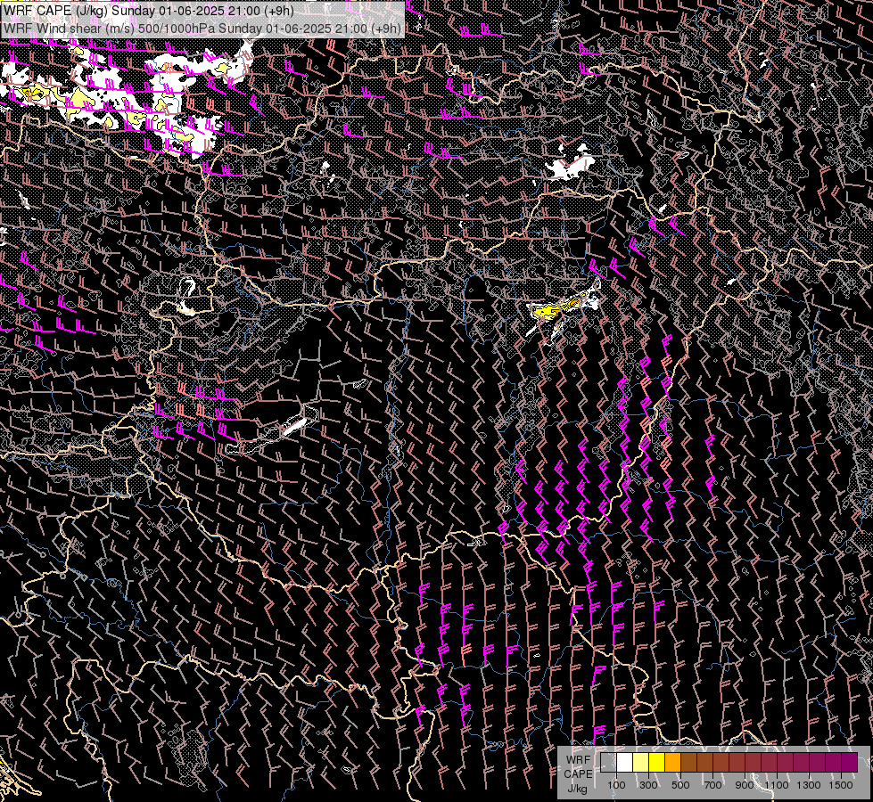Click the bright yellow 300 J/kg swatch
The width and height of the screenshot is (873, 802).
[657, 762]
